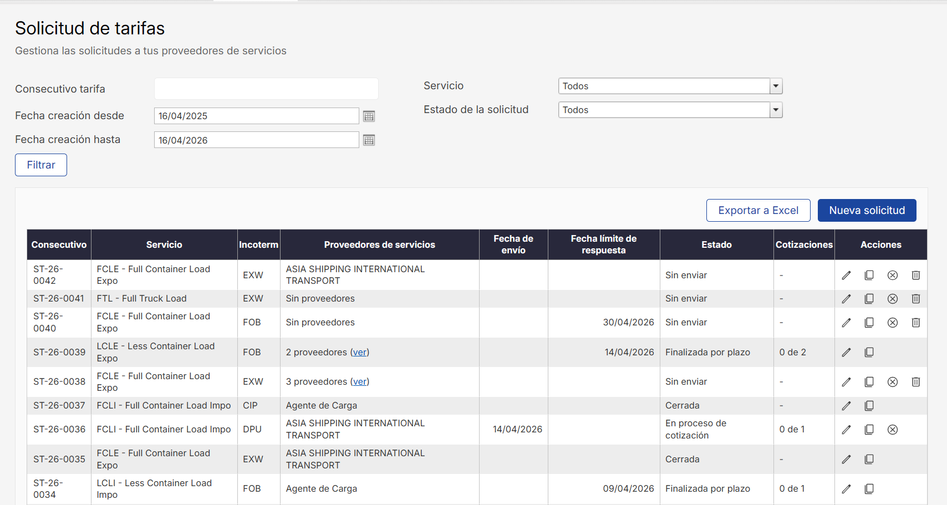The image size is (947, 505).
Task: Select the DPU incoterm cell
Action: pos(258,430)
